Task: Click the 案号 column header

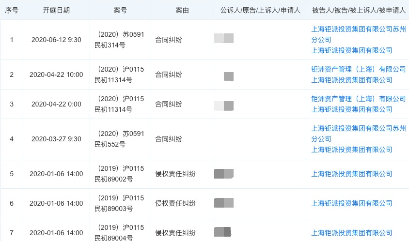Action: (120, 10)
